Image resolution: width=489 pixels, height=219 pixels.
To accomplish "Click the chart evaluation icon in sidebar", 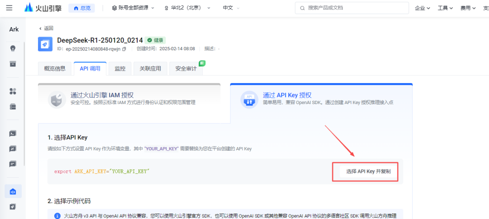I will click(13, 149).
